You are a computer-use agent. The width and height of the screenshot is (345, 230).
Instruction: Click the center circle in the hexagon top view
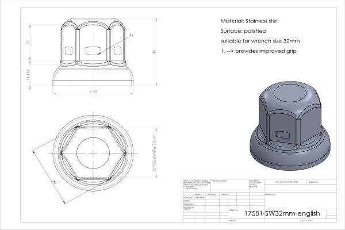pyautogui.click(x=93, y=153)
